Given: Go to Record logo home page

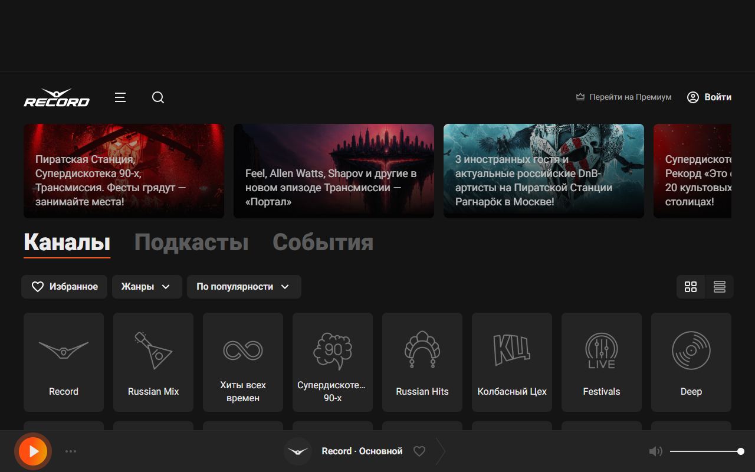Looking at the screenshot, I should click(57, 98).
